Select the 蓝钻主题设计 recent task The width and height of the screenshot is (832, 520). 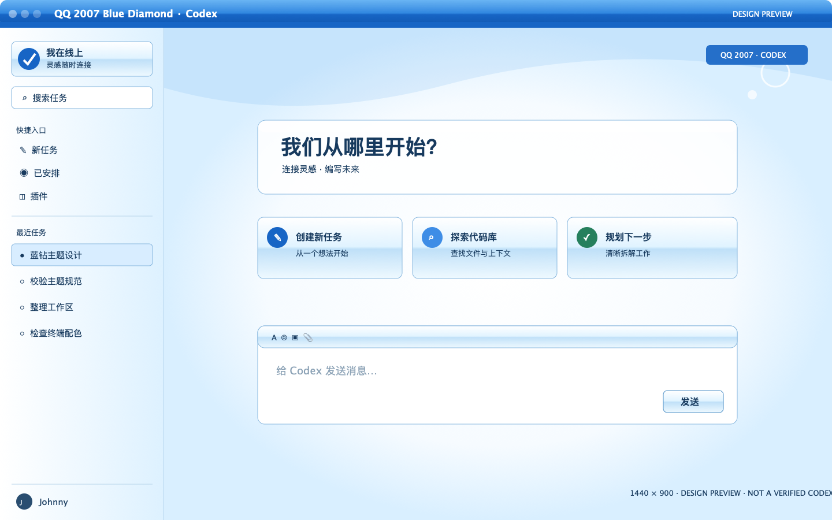pyautogui.click(x=82, y=255)
